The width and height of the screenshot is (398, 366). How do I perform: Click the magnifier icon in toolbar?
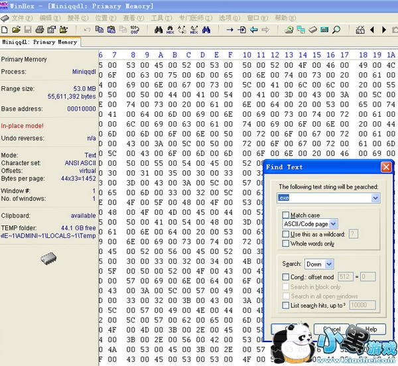(x=336, y=30)
